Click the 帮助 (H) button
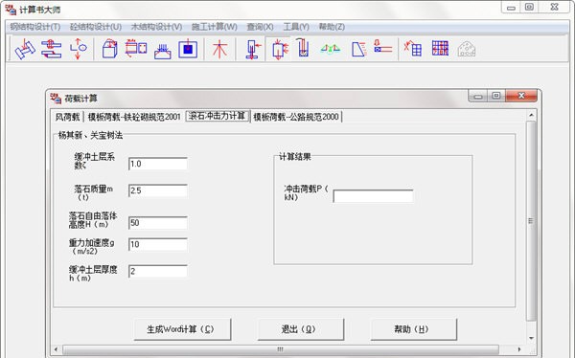575x358 pixels. click(414, 329)
